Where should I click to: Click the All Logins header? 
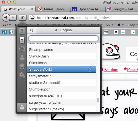[63, 30]
